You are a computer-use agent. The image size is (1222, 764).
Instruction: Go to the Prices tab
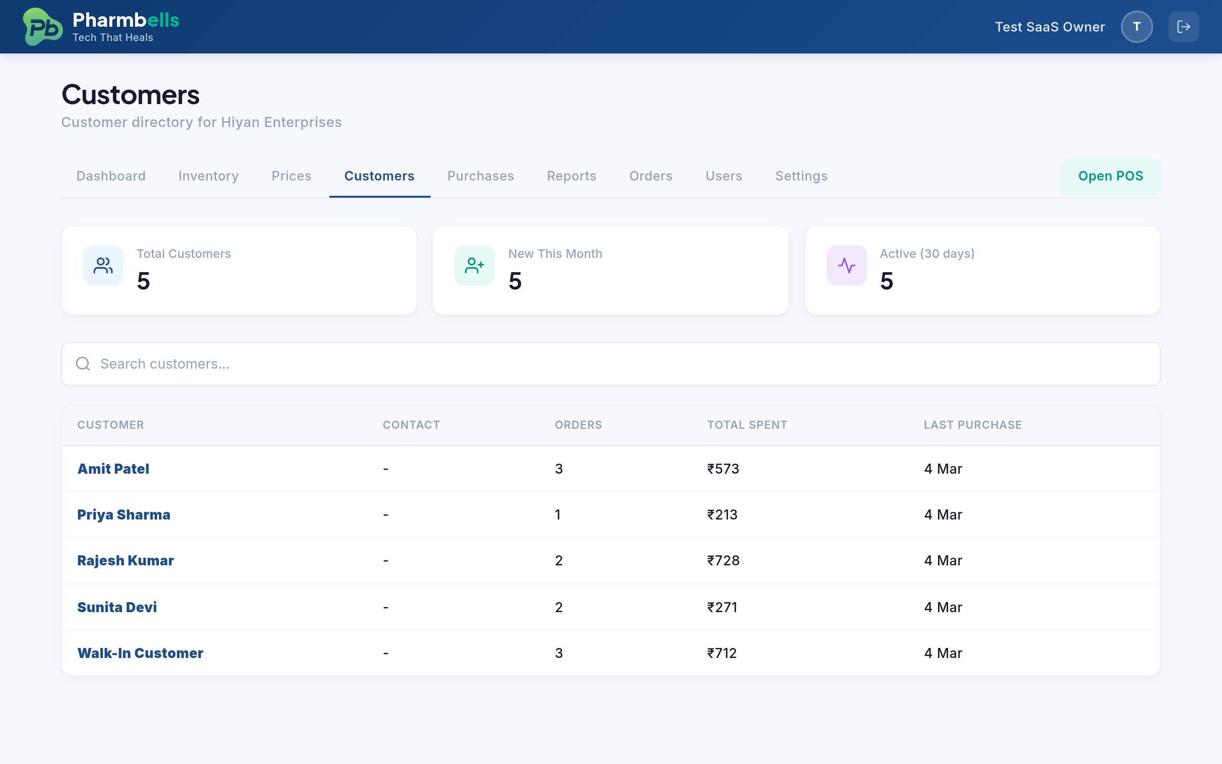click(x=291, y=176)
